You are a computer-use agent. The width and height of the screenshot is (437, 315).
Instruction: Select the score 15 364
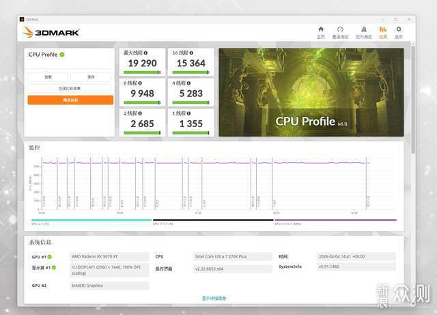(x=191, y=64)
